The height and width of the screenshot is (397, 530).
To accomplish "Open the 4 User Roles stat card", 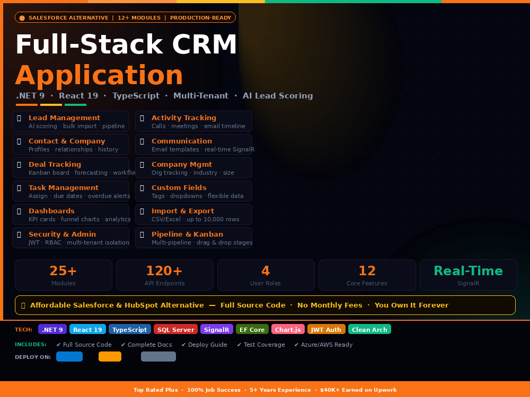I will (266, 275).
